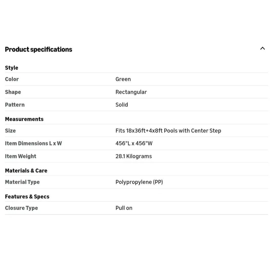Click the Measurements section header

[x=24, y=119]
